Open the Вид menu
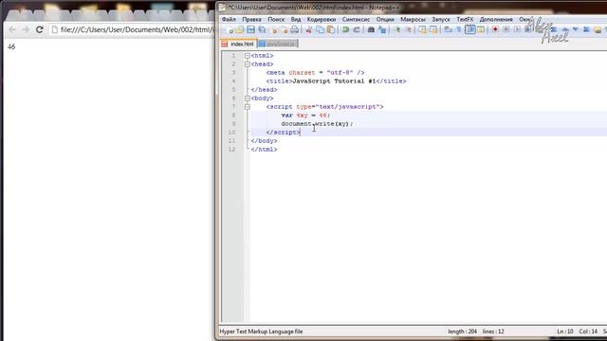Screen dimensions: 607x341 296,19
